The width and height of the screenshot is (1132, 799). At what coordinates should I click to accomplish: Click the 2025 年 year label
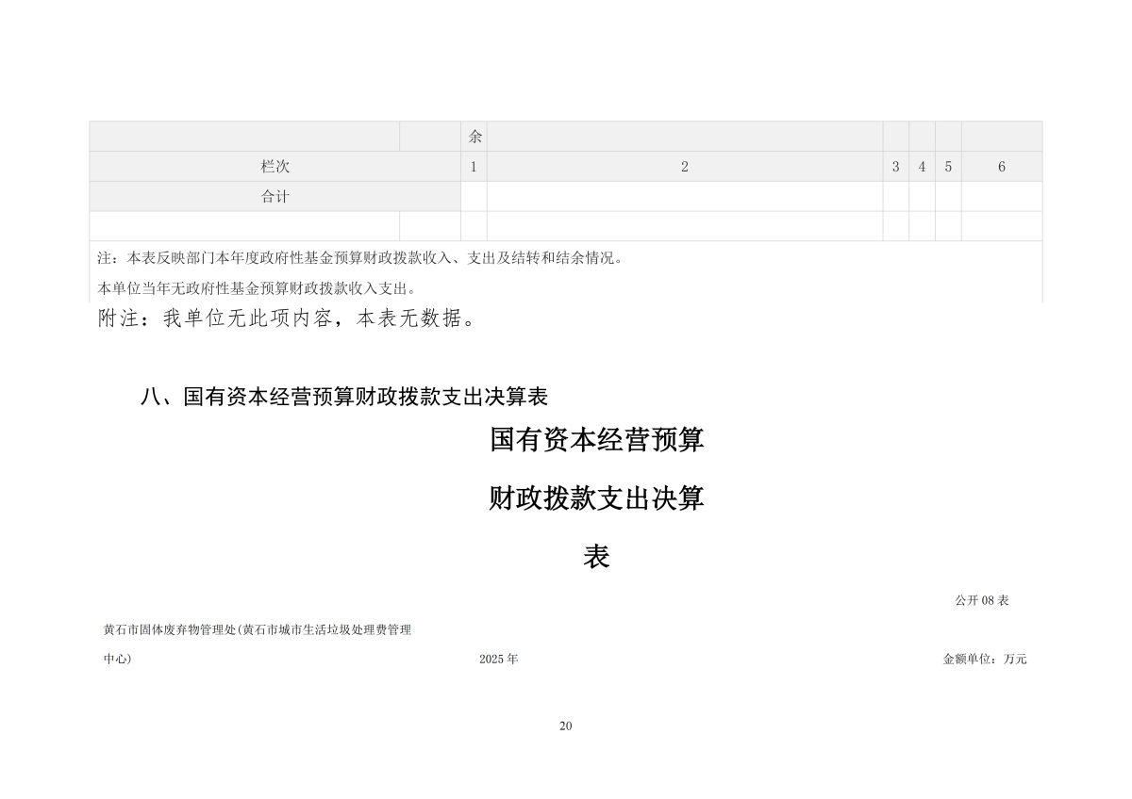tap(499, 659)
